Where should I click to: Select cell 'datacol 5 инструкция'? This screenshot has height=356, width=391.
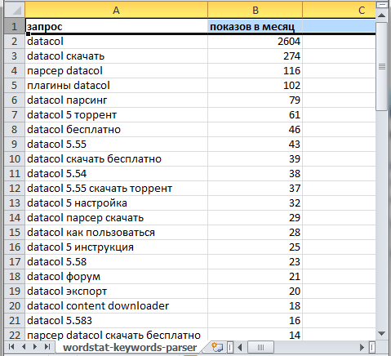click(x=116, y=247)
